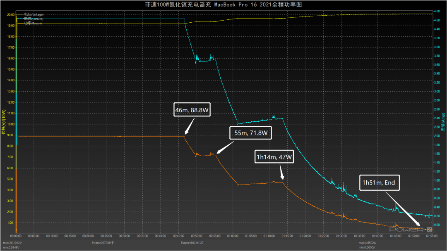The height and width of the screenshot is (251, 447).
Task: Click the 电压(Voltage) legend entry
Action: coord(34,14)
